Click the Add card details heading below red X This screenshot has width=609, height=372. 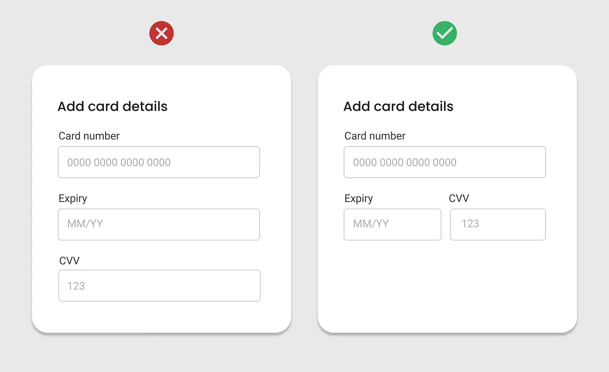(113, 106)
